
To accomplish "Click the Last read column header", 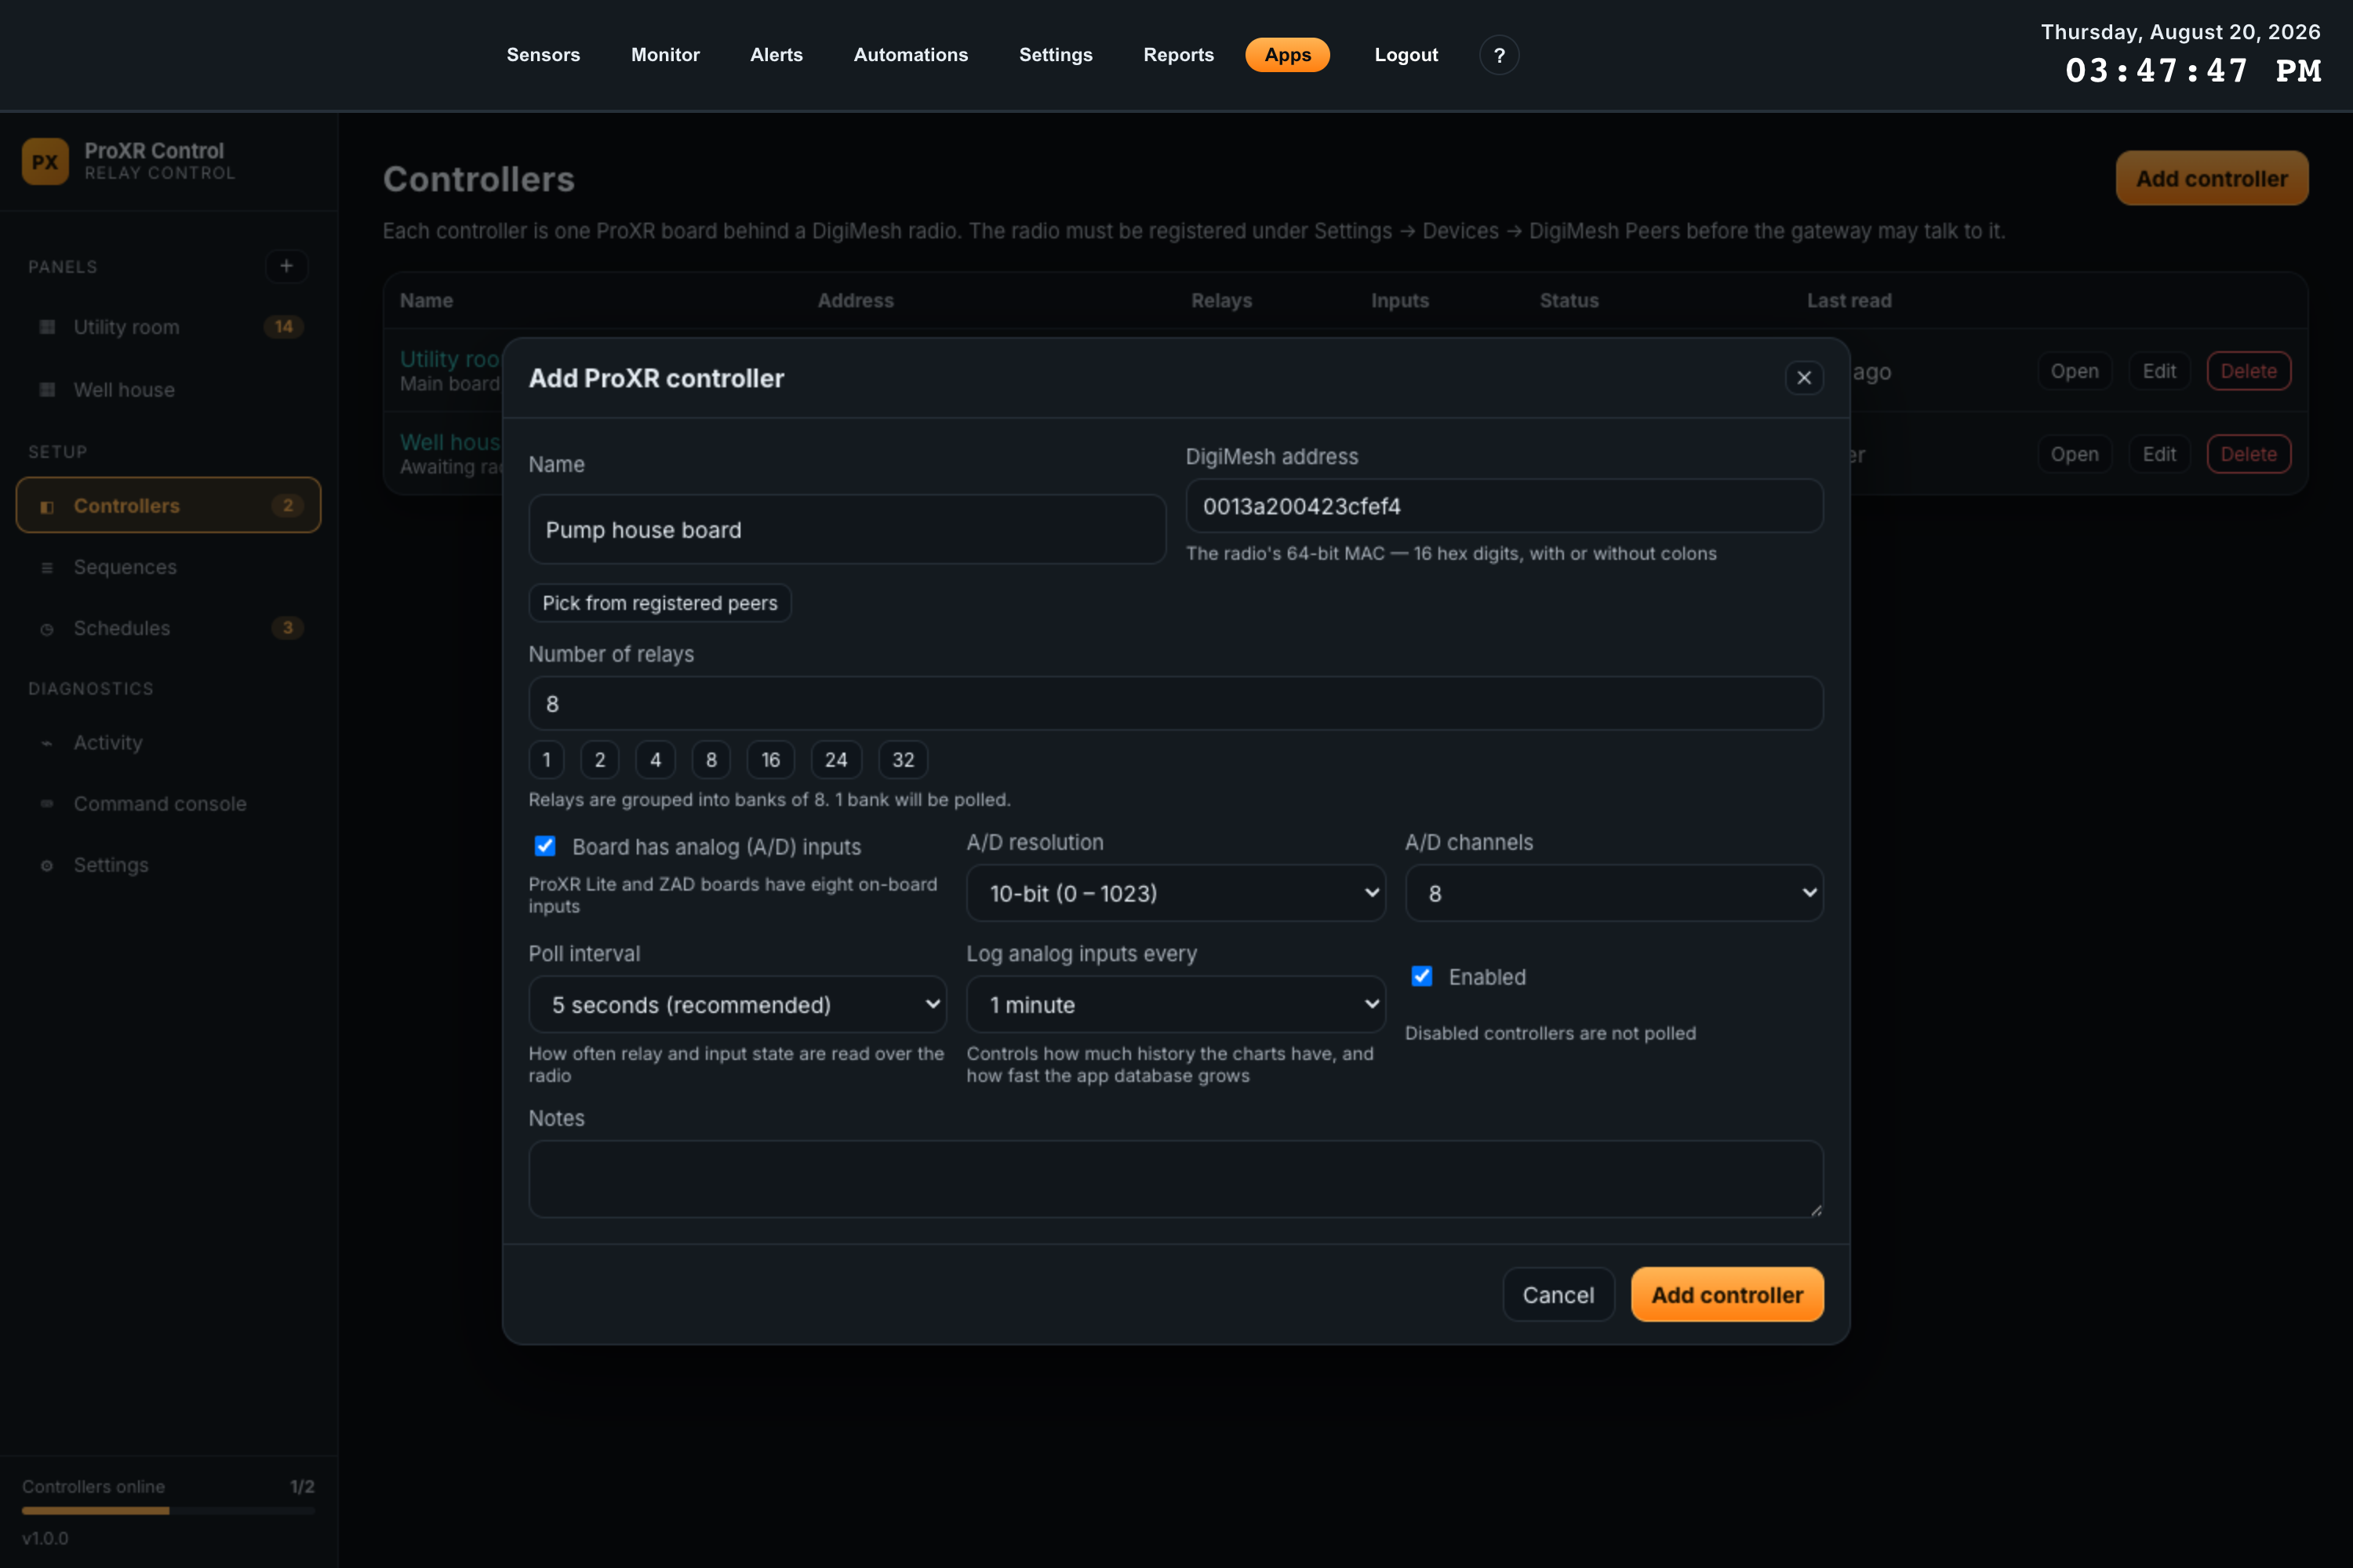I will [1849, 300].
